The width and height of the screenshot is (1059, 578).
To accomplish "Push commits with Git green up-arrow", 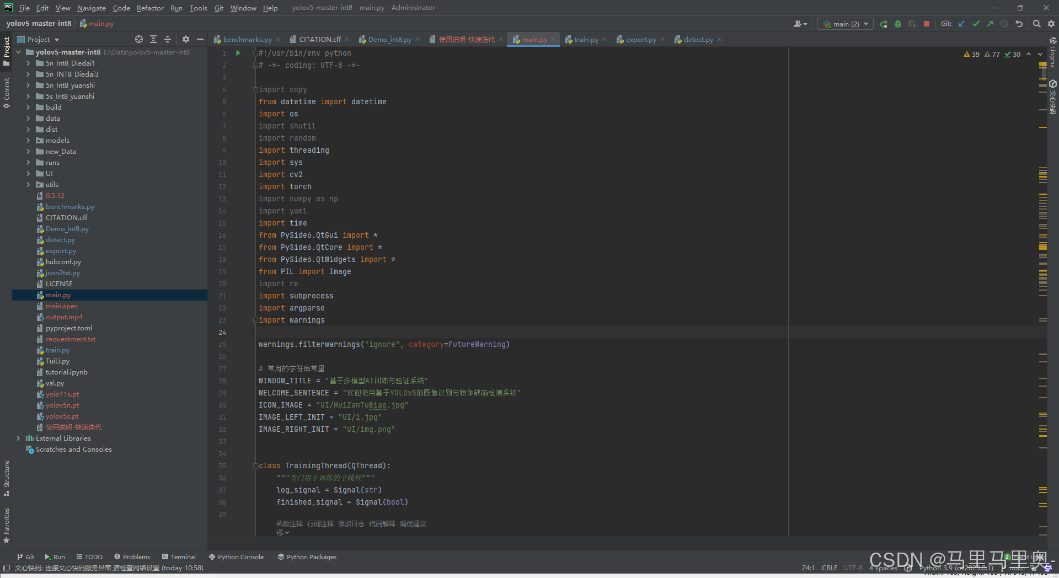I will click(x=990, y=24).
